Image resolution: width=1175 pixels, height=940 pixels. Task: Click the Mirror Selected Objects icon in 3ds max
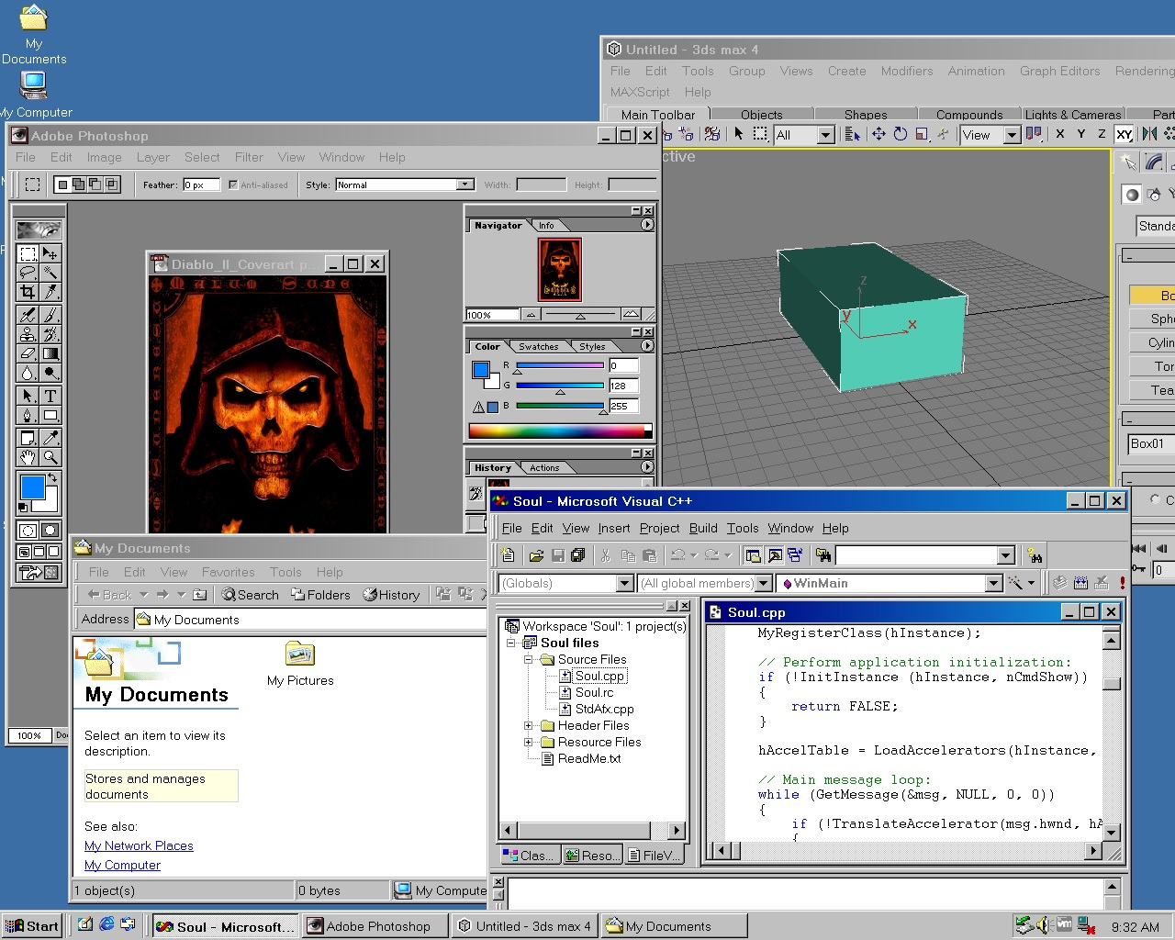click(x=1149, y=134)
